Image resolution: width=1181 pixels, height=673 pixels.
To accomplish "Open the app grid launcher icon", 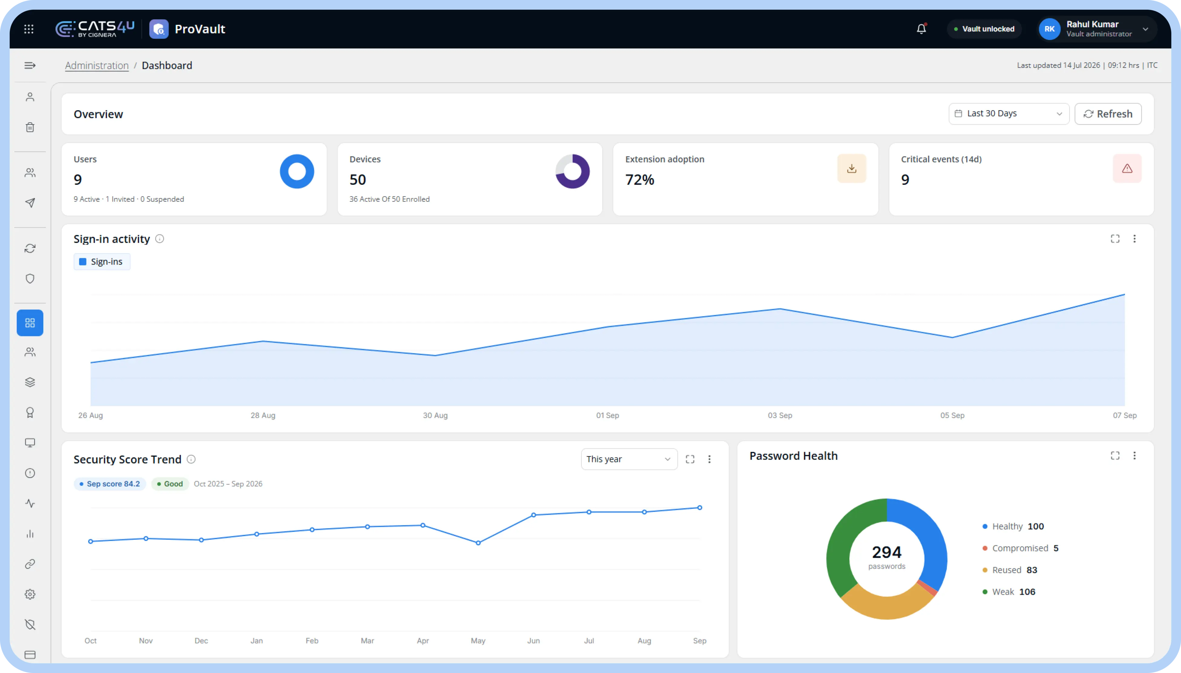I will pos(29,29).
